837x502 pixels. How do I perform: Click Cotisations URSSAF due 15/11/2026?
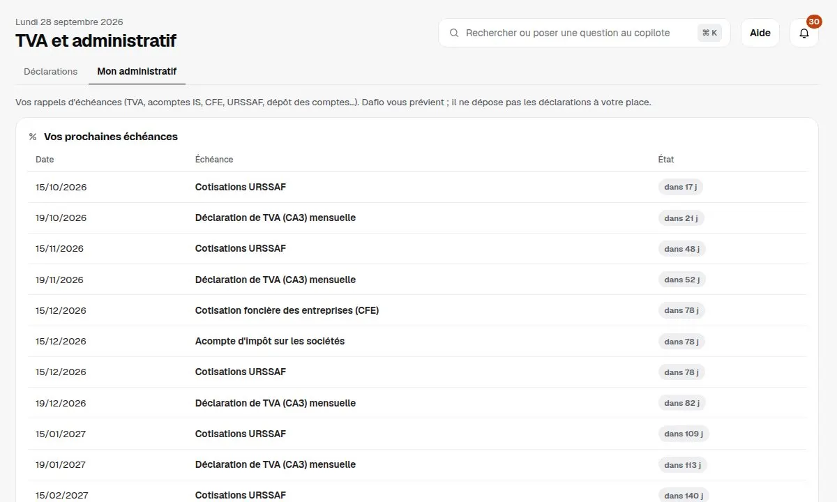click(241, 248)
